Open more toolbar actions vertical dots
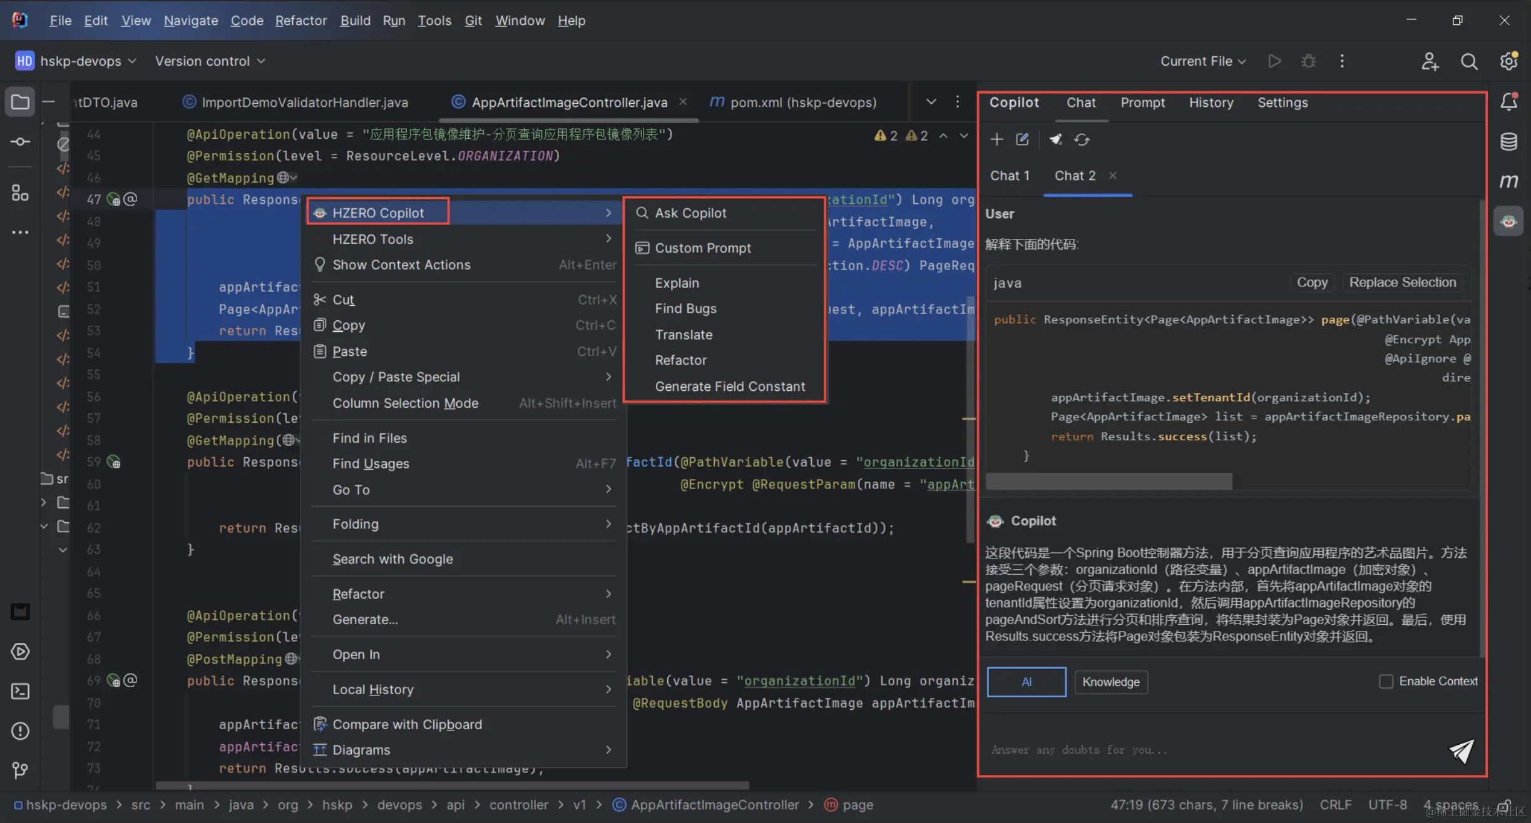1531x823 pixels. click(x=1342, y=61)
